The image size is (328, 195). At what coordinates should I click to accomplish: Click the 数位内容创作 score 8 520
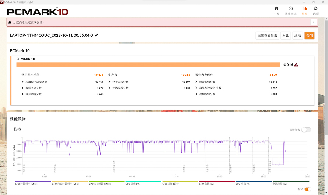pyautogui.click(x=273, y=75)
